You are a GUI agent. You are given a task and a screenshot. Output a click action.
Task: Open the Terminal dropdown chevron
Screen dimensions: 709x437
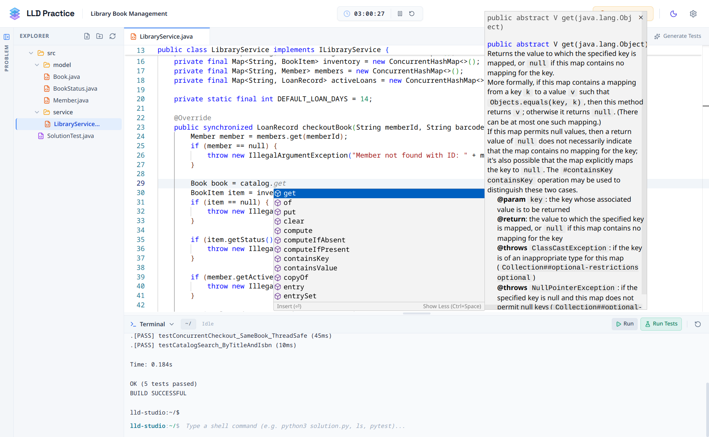[172, 324]
